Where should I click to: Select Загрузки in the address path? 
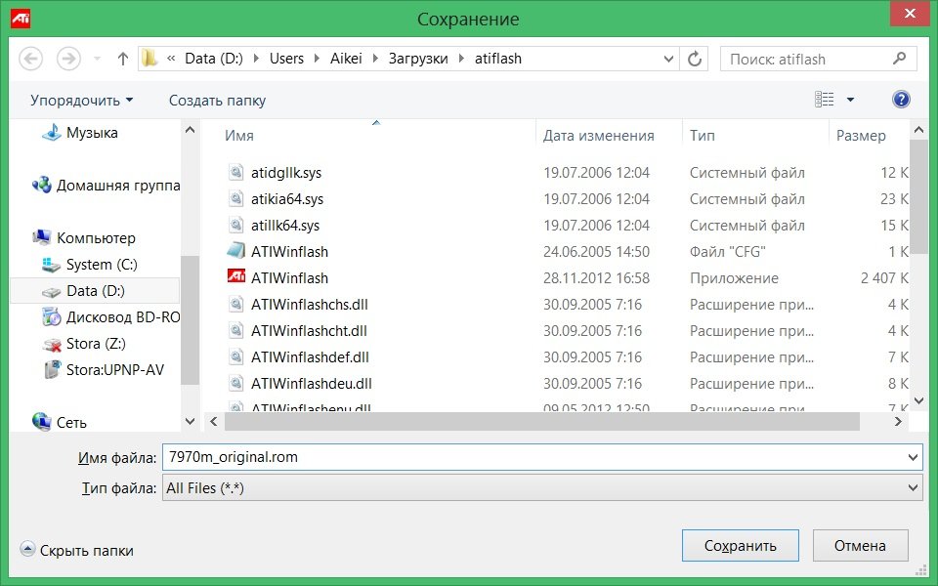click(418, 59)
